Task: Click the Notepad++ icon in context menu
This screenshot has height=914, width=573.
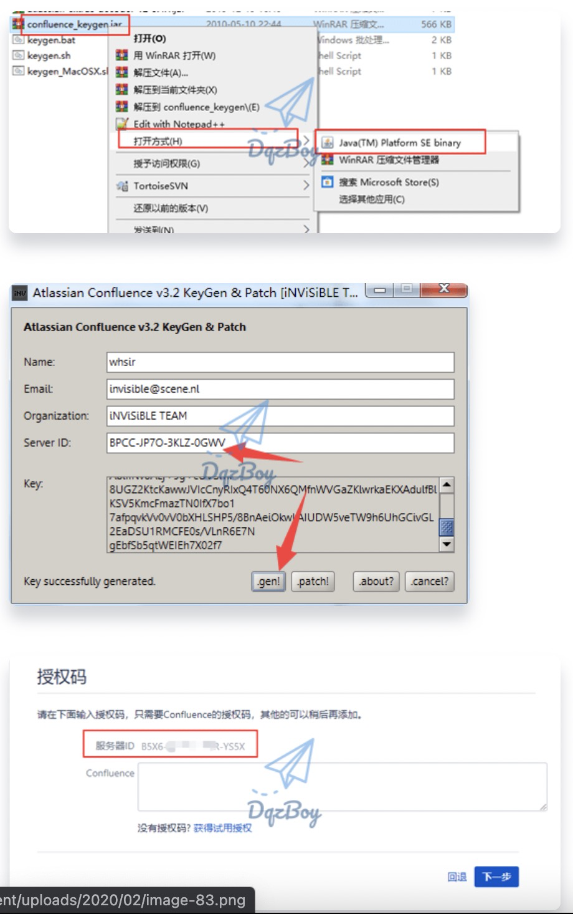Action: 121,123
